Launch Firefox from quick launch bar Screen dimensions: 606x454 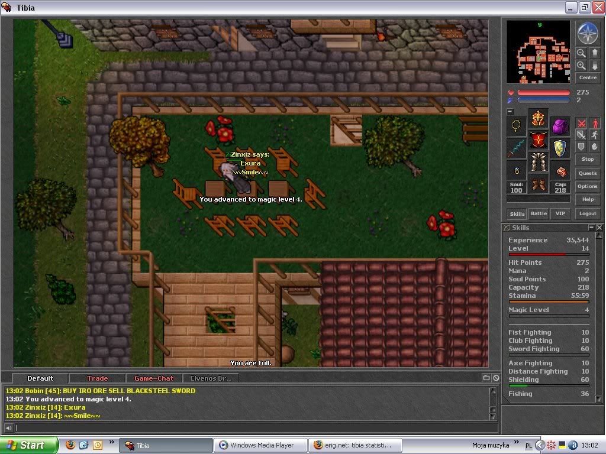click(70, 445)
